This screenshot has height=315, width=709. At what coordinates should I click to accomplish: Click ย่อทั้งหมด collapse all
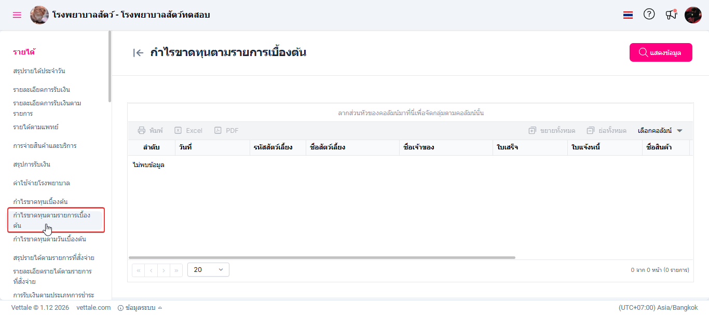(x=606, y=131)
